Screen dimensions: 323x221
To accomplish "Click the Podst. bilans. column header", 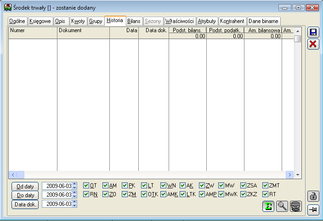I will coord(187,30).
